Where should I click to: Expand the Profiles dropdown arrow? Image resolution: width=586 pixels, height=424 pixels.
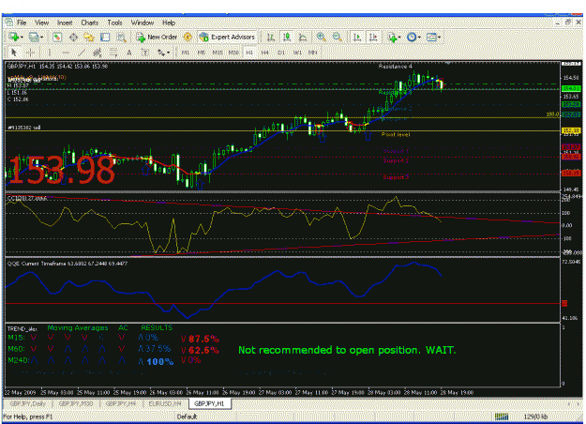(x=41, y=38)
